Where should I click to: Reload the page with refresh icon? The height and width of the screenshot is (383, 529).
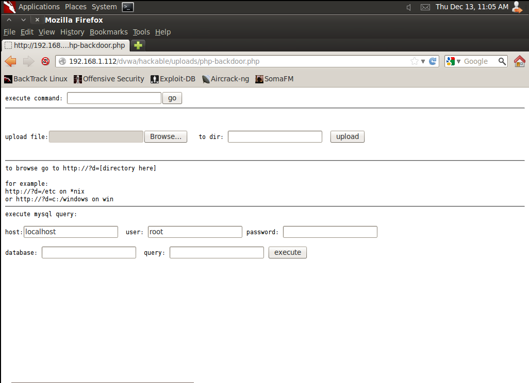coord(433,61)
